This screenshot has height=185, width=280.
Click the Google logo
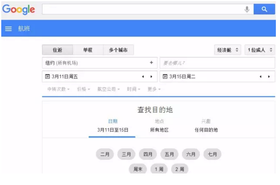[x=19, y=9]
